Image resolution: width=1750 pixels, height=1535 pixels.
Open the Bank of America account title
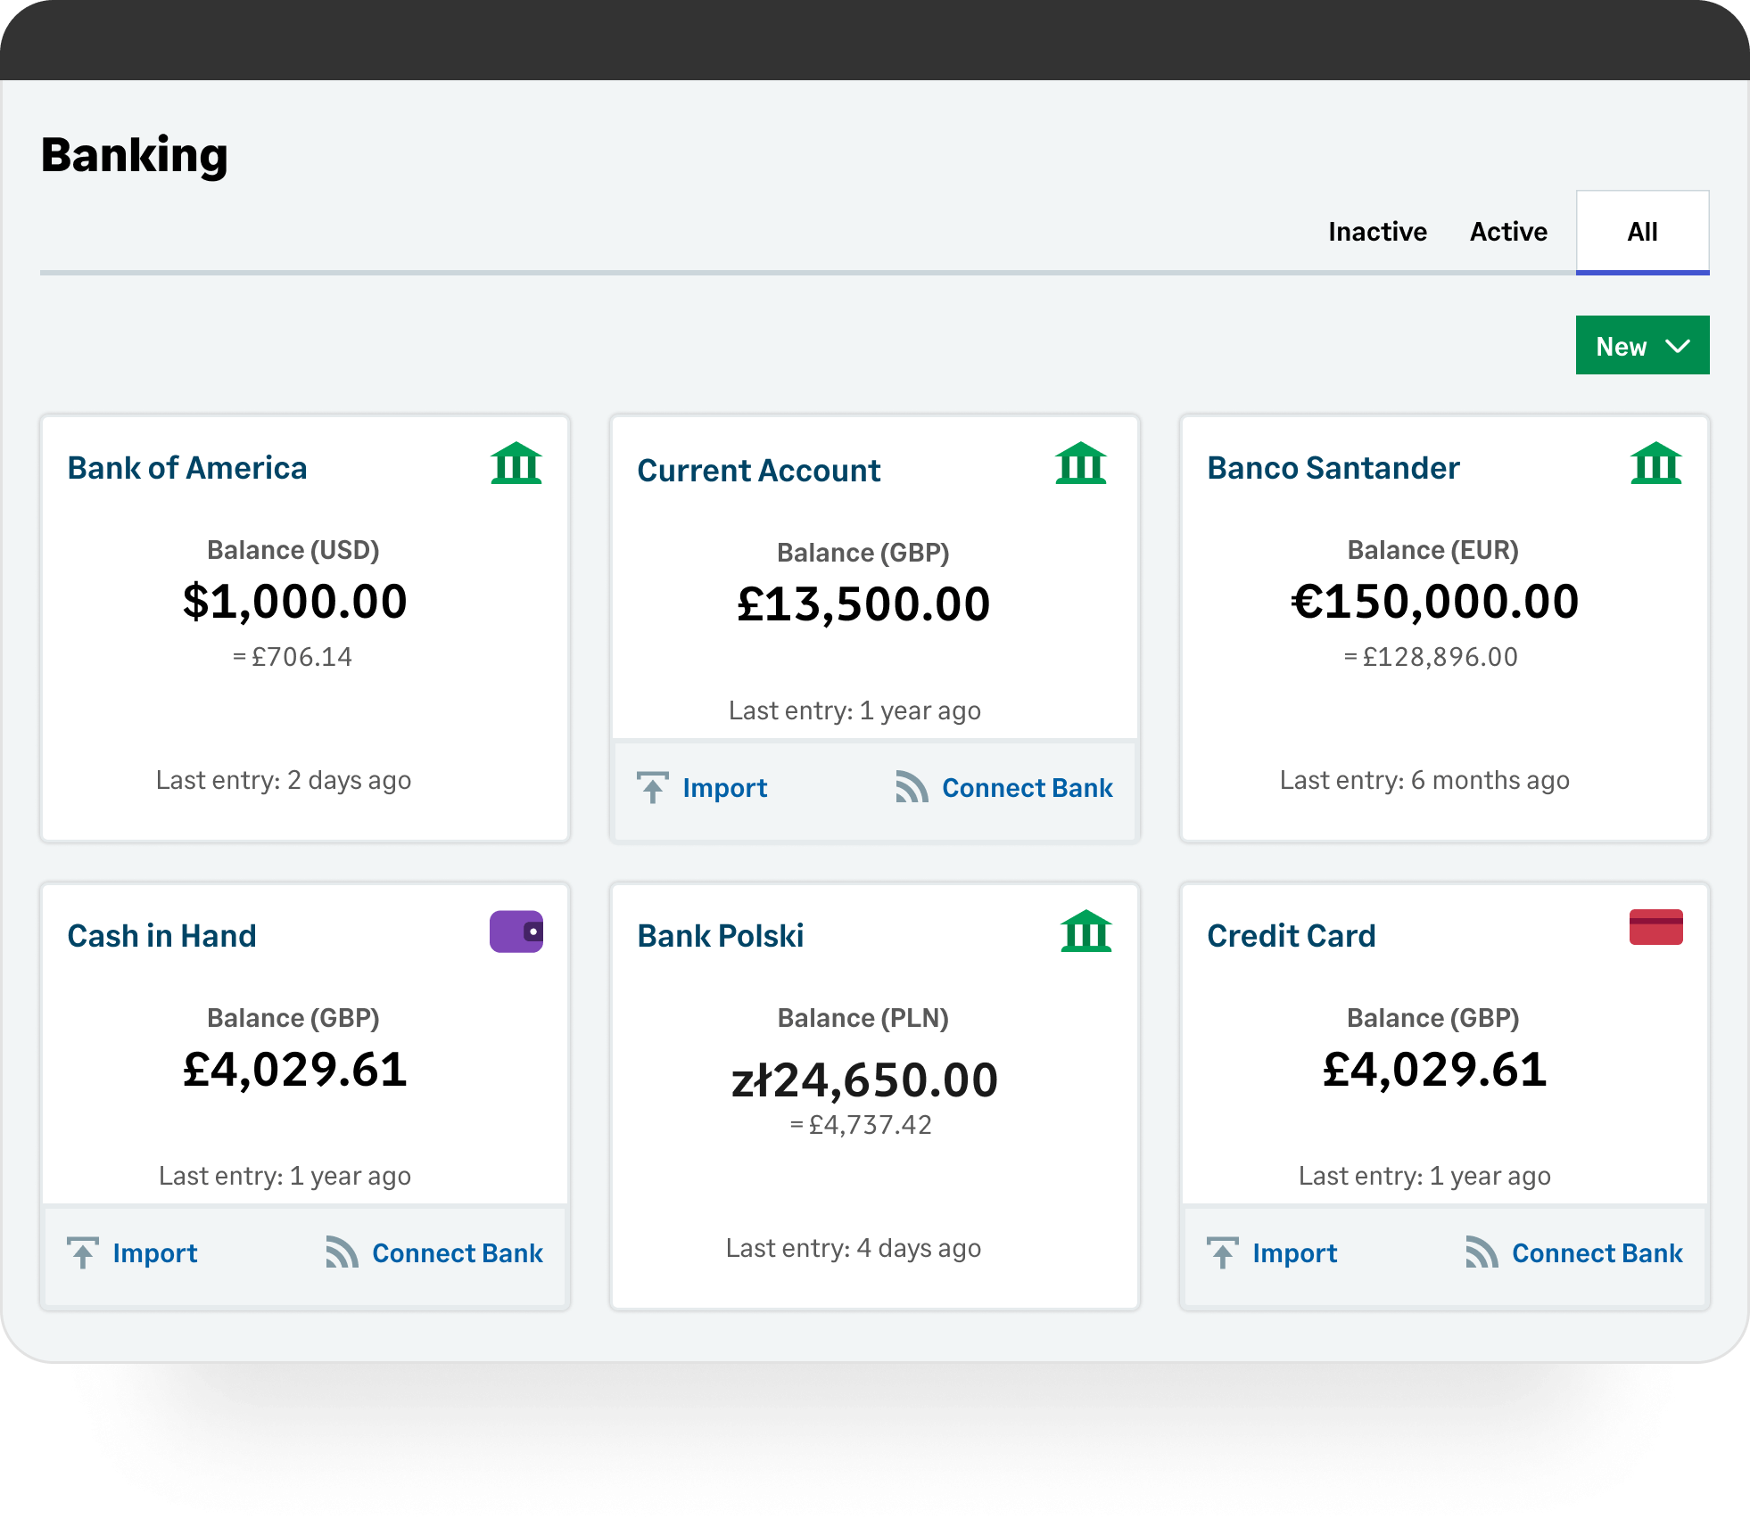point(187,468)
